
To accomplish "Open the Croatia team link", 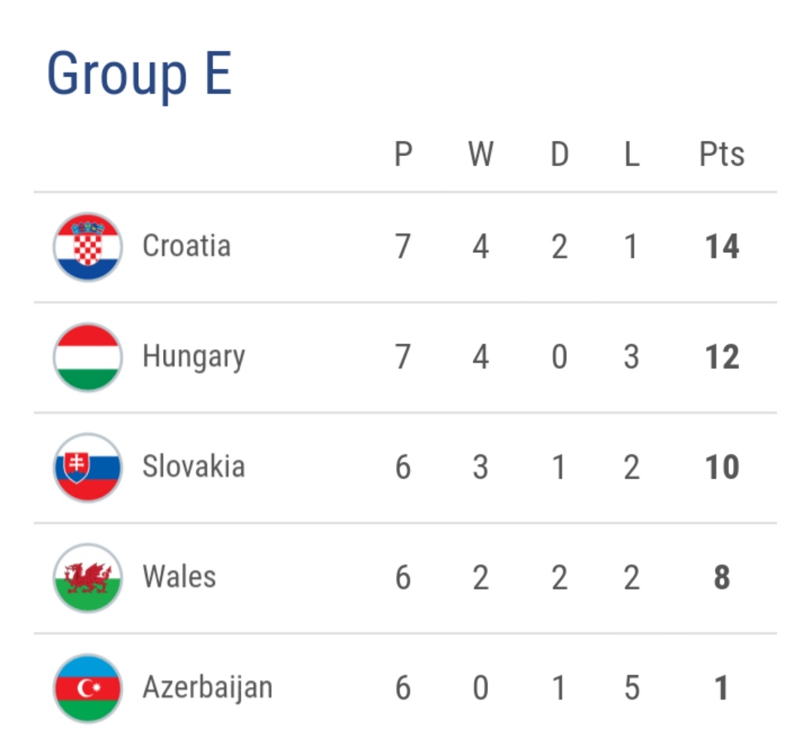I will pyautogui.click(x=186, y=246).
